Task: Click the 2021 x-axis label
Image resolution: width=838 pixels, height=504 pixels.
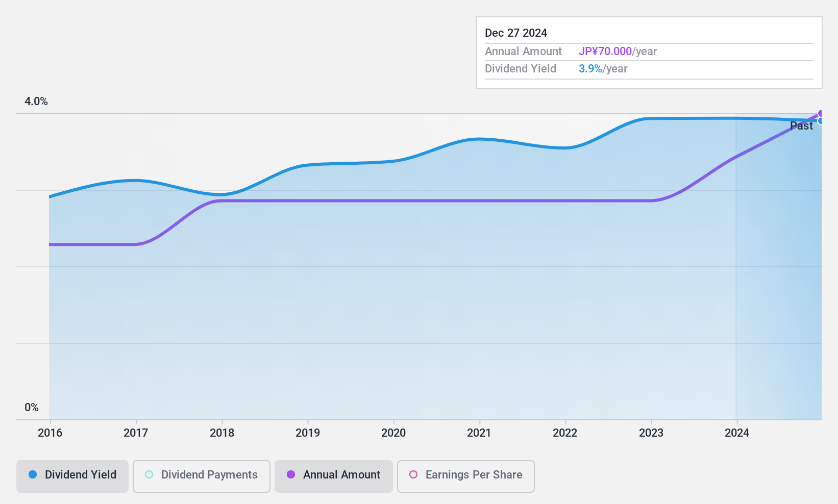Action: tap(479, 433)
